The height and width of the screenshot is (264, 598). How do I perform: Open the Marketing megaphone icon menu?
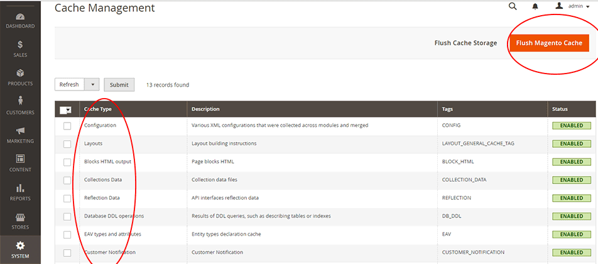click(x=20, y=131)
